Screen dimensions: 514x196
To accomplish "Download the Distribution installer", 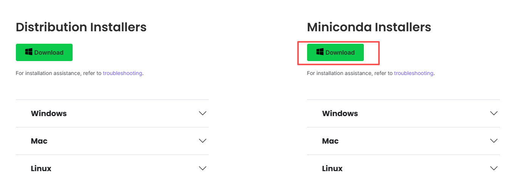I will (x=44, y=52).
